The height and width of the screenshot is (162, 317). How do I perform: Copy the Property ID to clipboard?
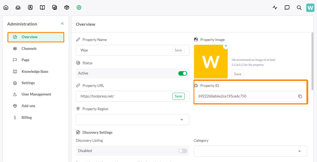coord(300,96)
